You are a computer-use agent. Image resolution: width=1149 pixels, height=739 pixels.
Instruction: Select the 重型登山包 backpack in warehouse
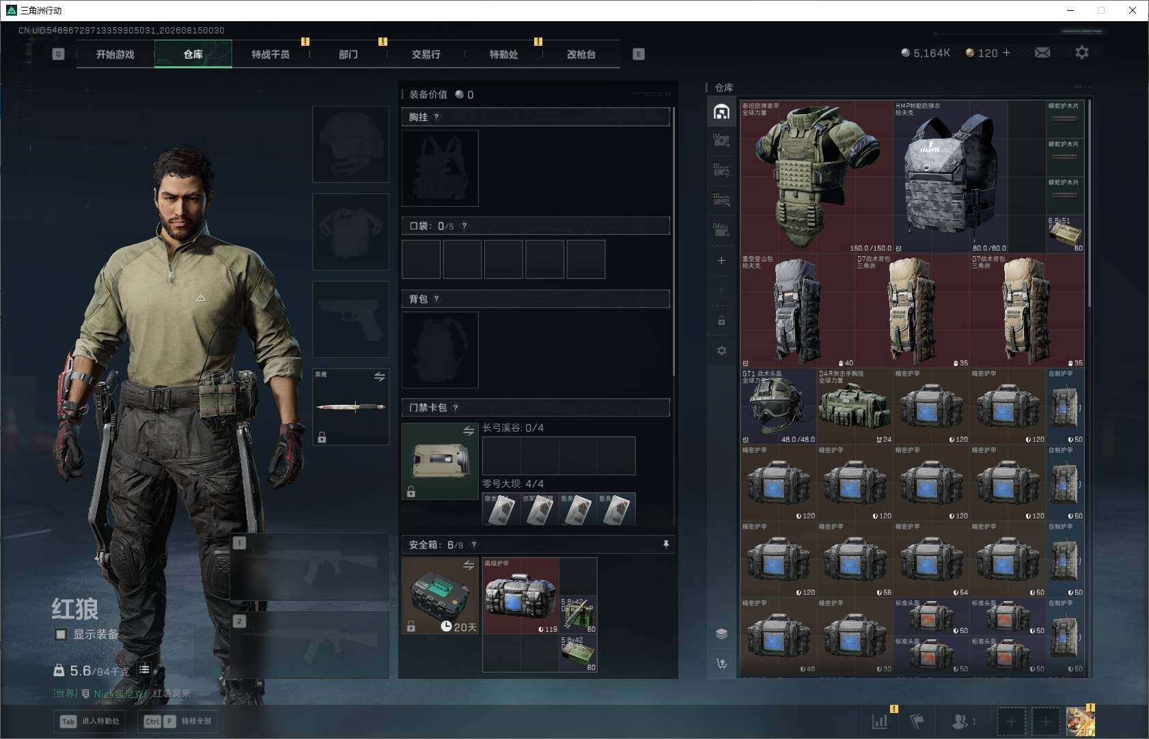tap(798, 311)
